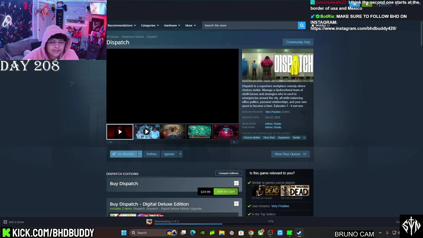The image size is (423, 238).
Task: Add Dispatch to cart
Action: coord(226,191)
